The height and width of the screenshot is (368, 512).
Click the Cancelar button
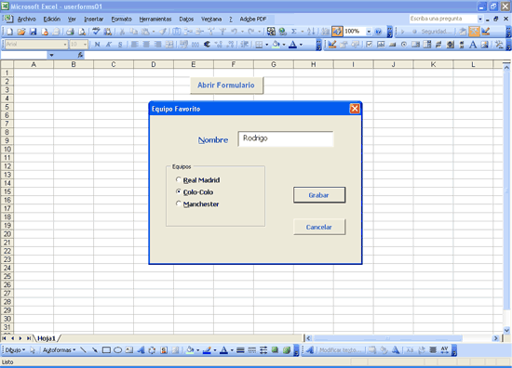[x=319, y=227]
